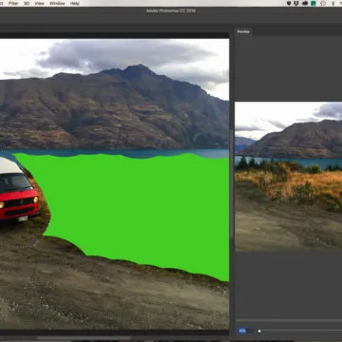Open the Window menu
The height and width of the screenshot is (342, 342).
57,3
